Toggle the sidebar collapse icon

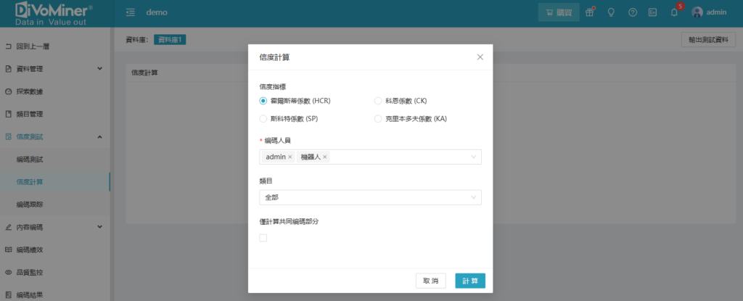click(131, 12)
